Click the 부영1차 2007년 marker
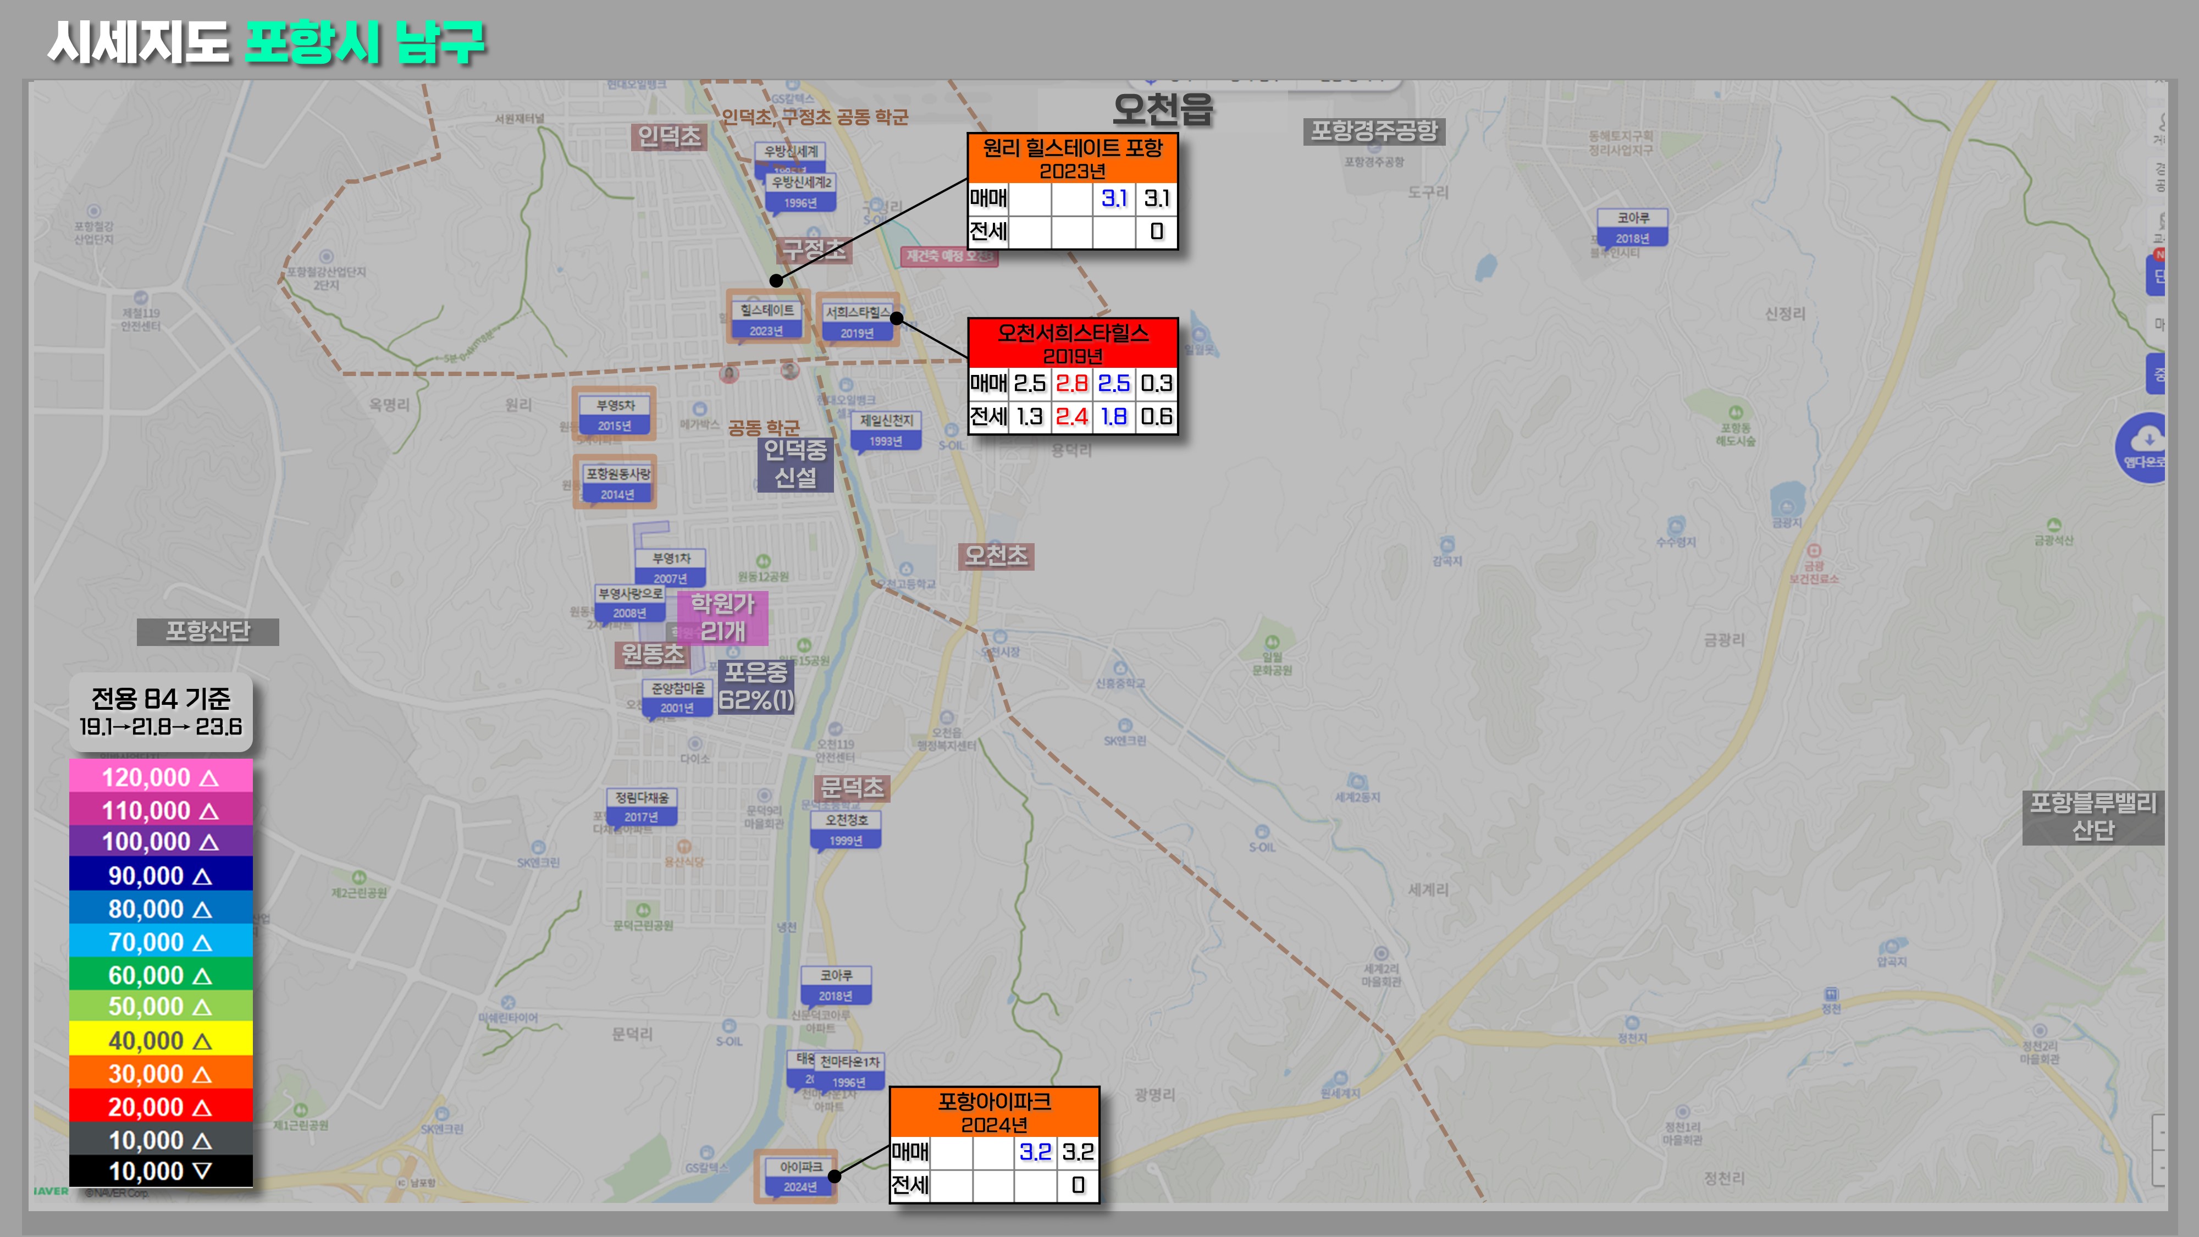Viewport: 2199px width, 1237px height. (x=670, y=567)
